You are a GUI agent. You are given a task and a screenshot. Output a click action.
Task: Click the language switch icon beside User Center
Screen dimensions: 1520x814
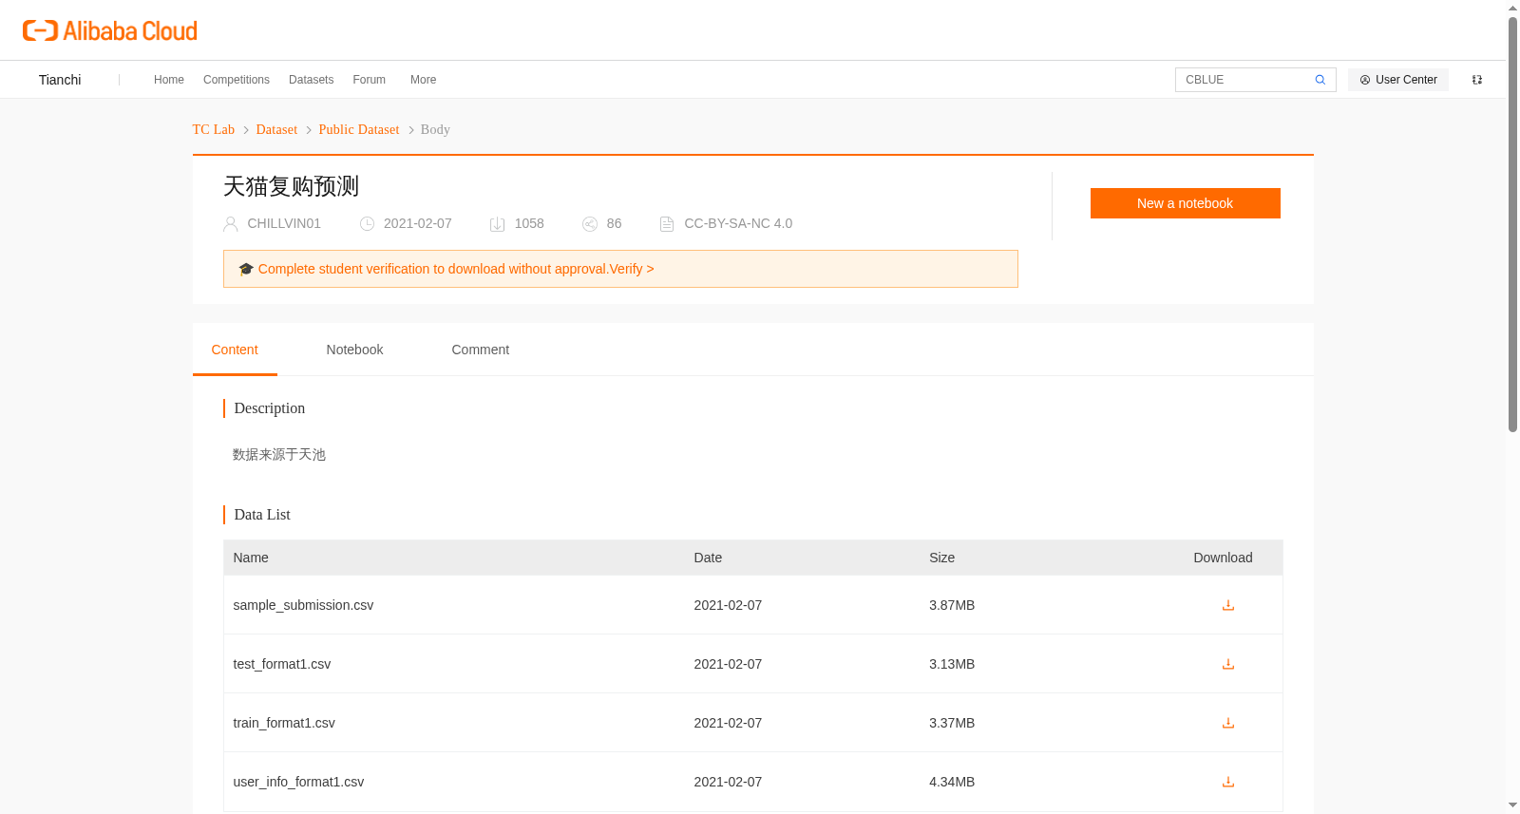point(1477,80)
